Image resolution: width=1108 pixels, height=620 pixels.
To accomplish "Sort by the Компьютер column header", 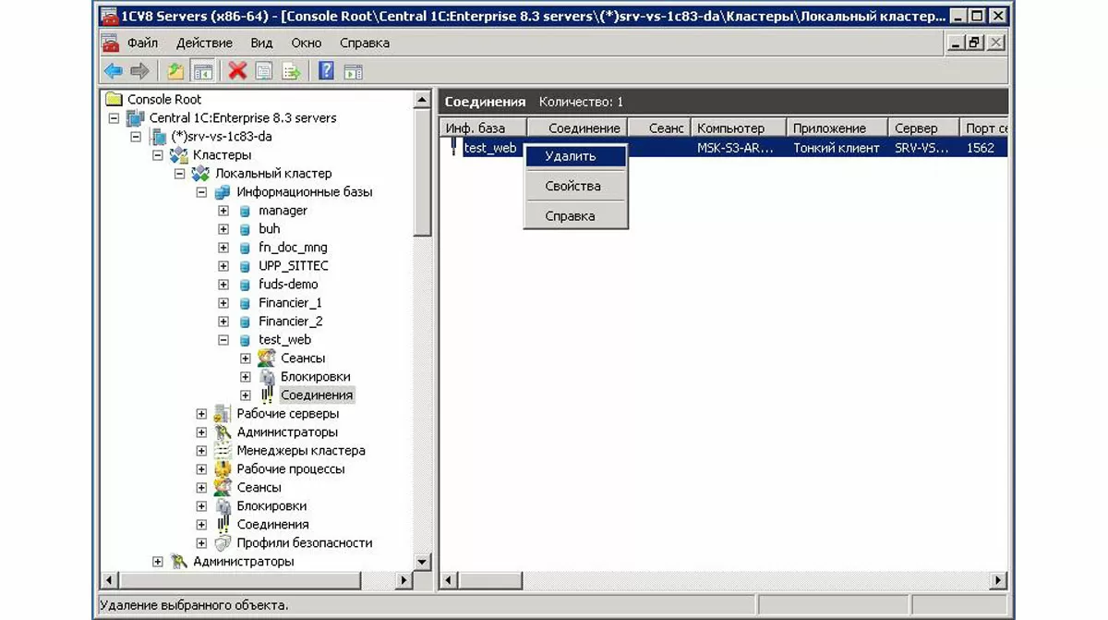I will coord(739,128).
